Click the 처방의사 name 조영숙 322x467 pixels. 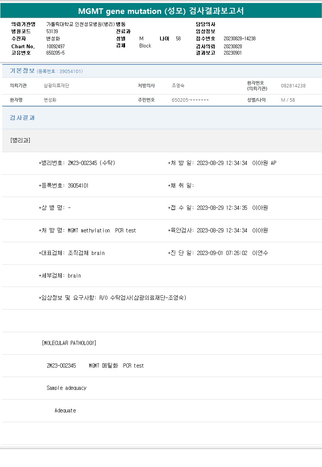click(178, 86)
